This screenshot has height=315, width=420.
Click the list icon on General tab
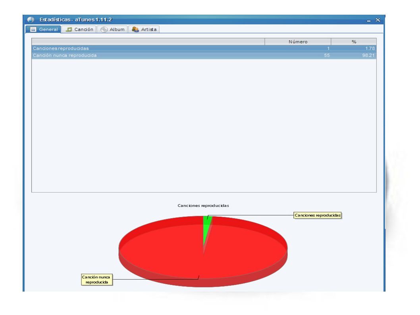tap(33, 29)
